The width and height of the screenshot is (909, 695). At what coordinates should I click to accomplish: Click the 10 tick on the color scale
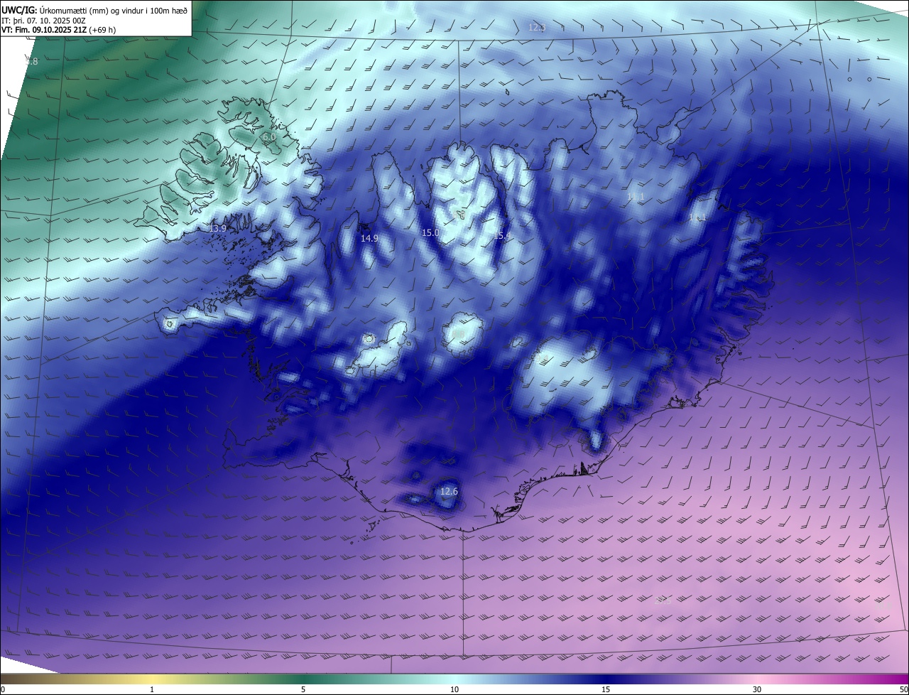(x=454, y=689)
